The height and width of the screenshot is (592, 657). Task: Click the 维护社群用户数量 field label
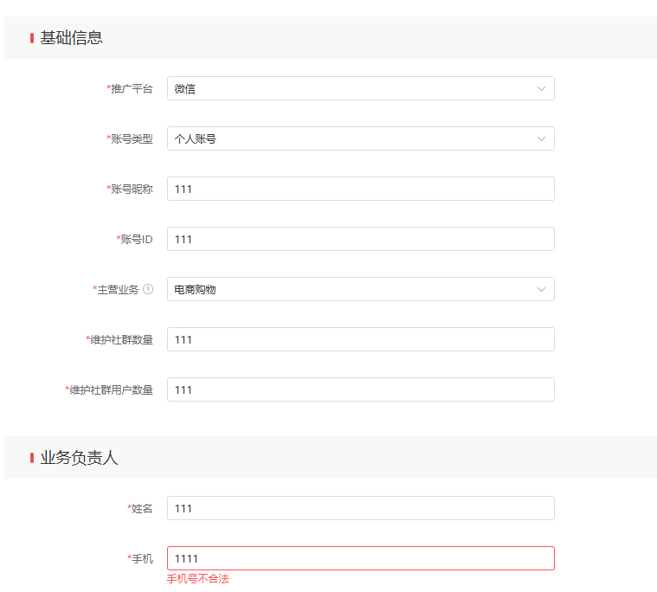click(110, 389)
